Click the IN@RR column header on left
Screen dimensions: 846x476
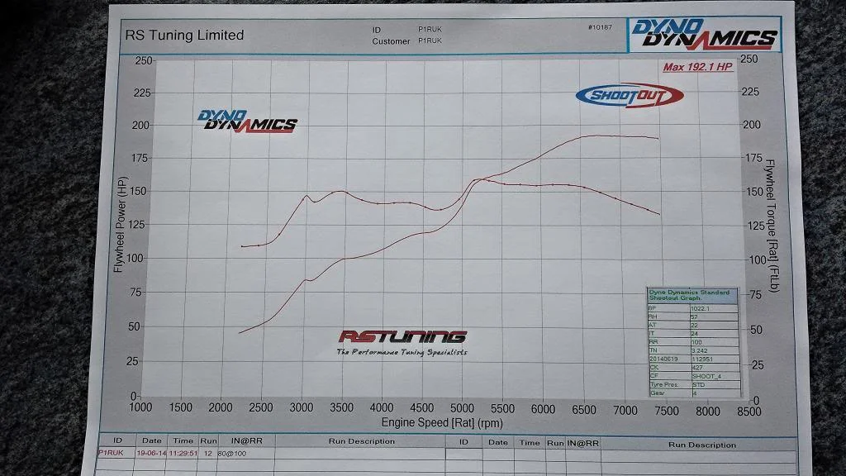pyautogui.click(x=246, y=440)
